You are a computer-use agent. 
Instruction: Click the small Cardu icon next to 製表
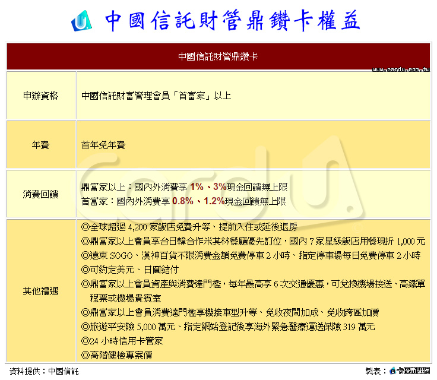(x=392, y=371)
